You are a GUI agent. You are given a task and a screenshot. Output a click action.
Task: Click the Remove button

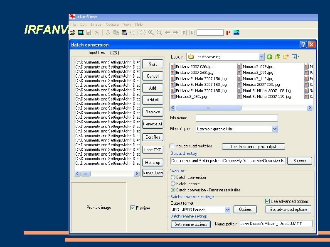153,112
